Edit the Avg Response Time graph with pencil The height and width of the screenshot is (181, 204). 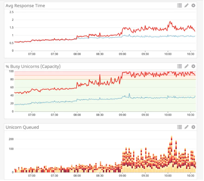coord(186,6)
